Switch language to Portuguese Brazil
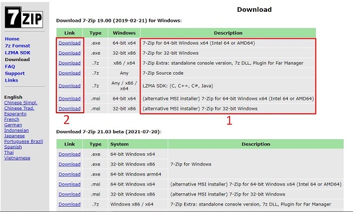Screen dimensions: 353x212 [x=24, y=142]
